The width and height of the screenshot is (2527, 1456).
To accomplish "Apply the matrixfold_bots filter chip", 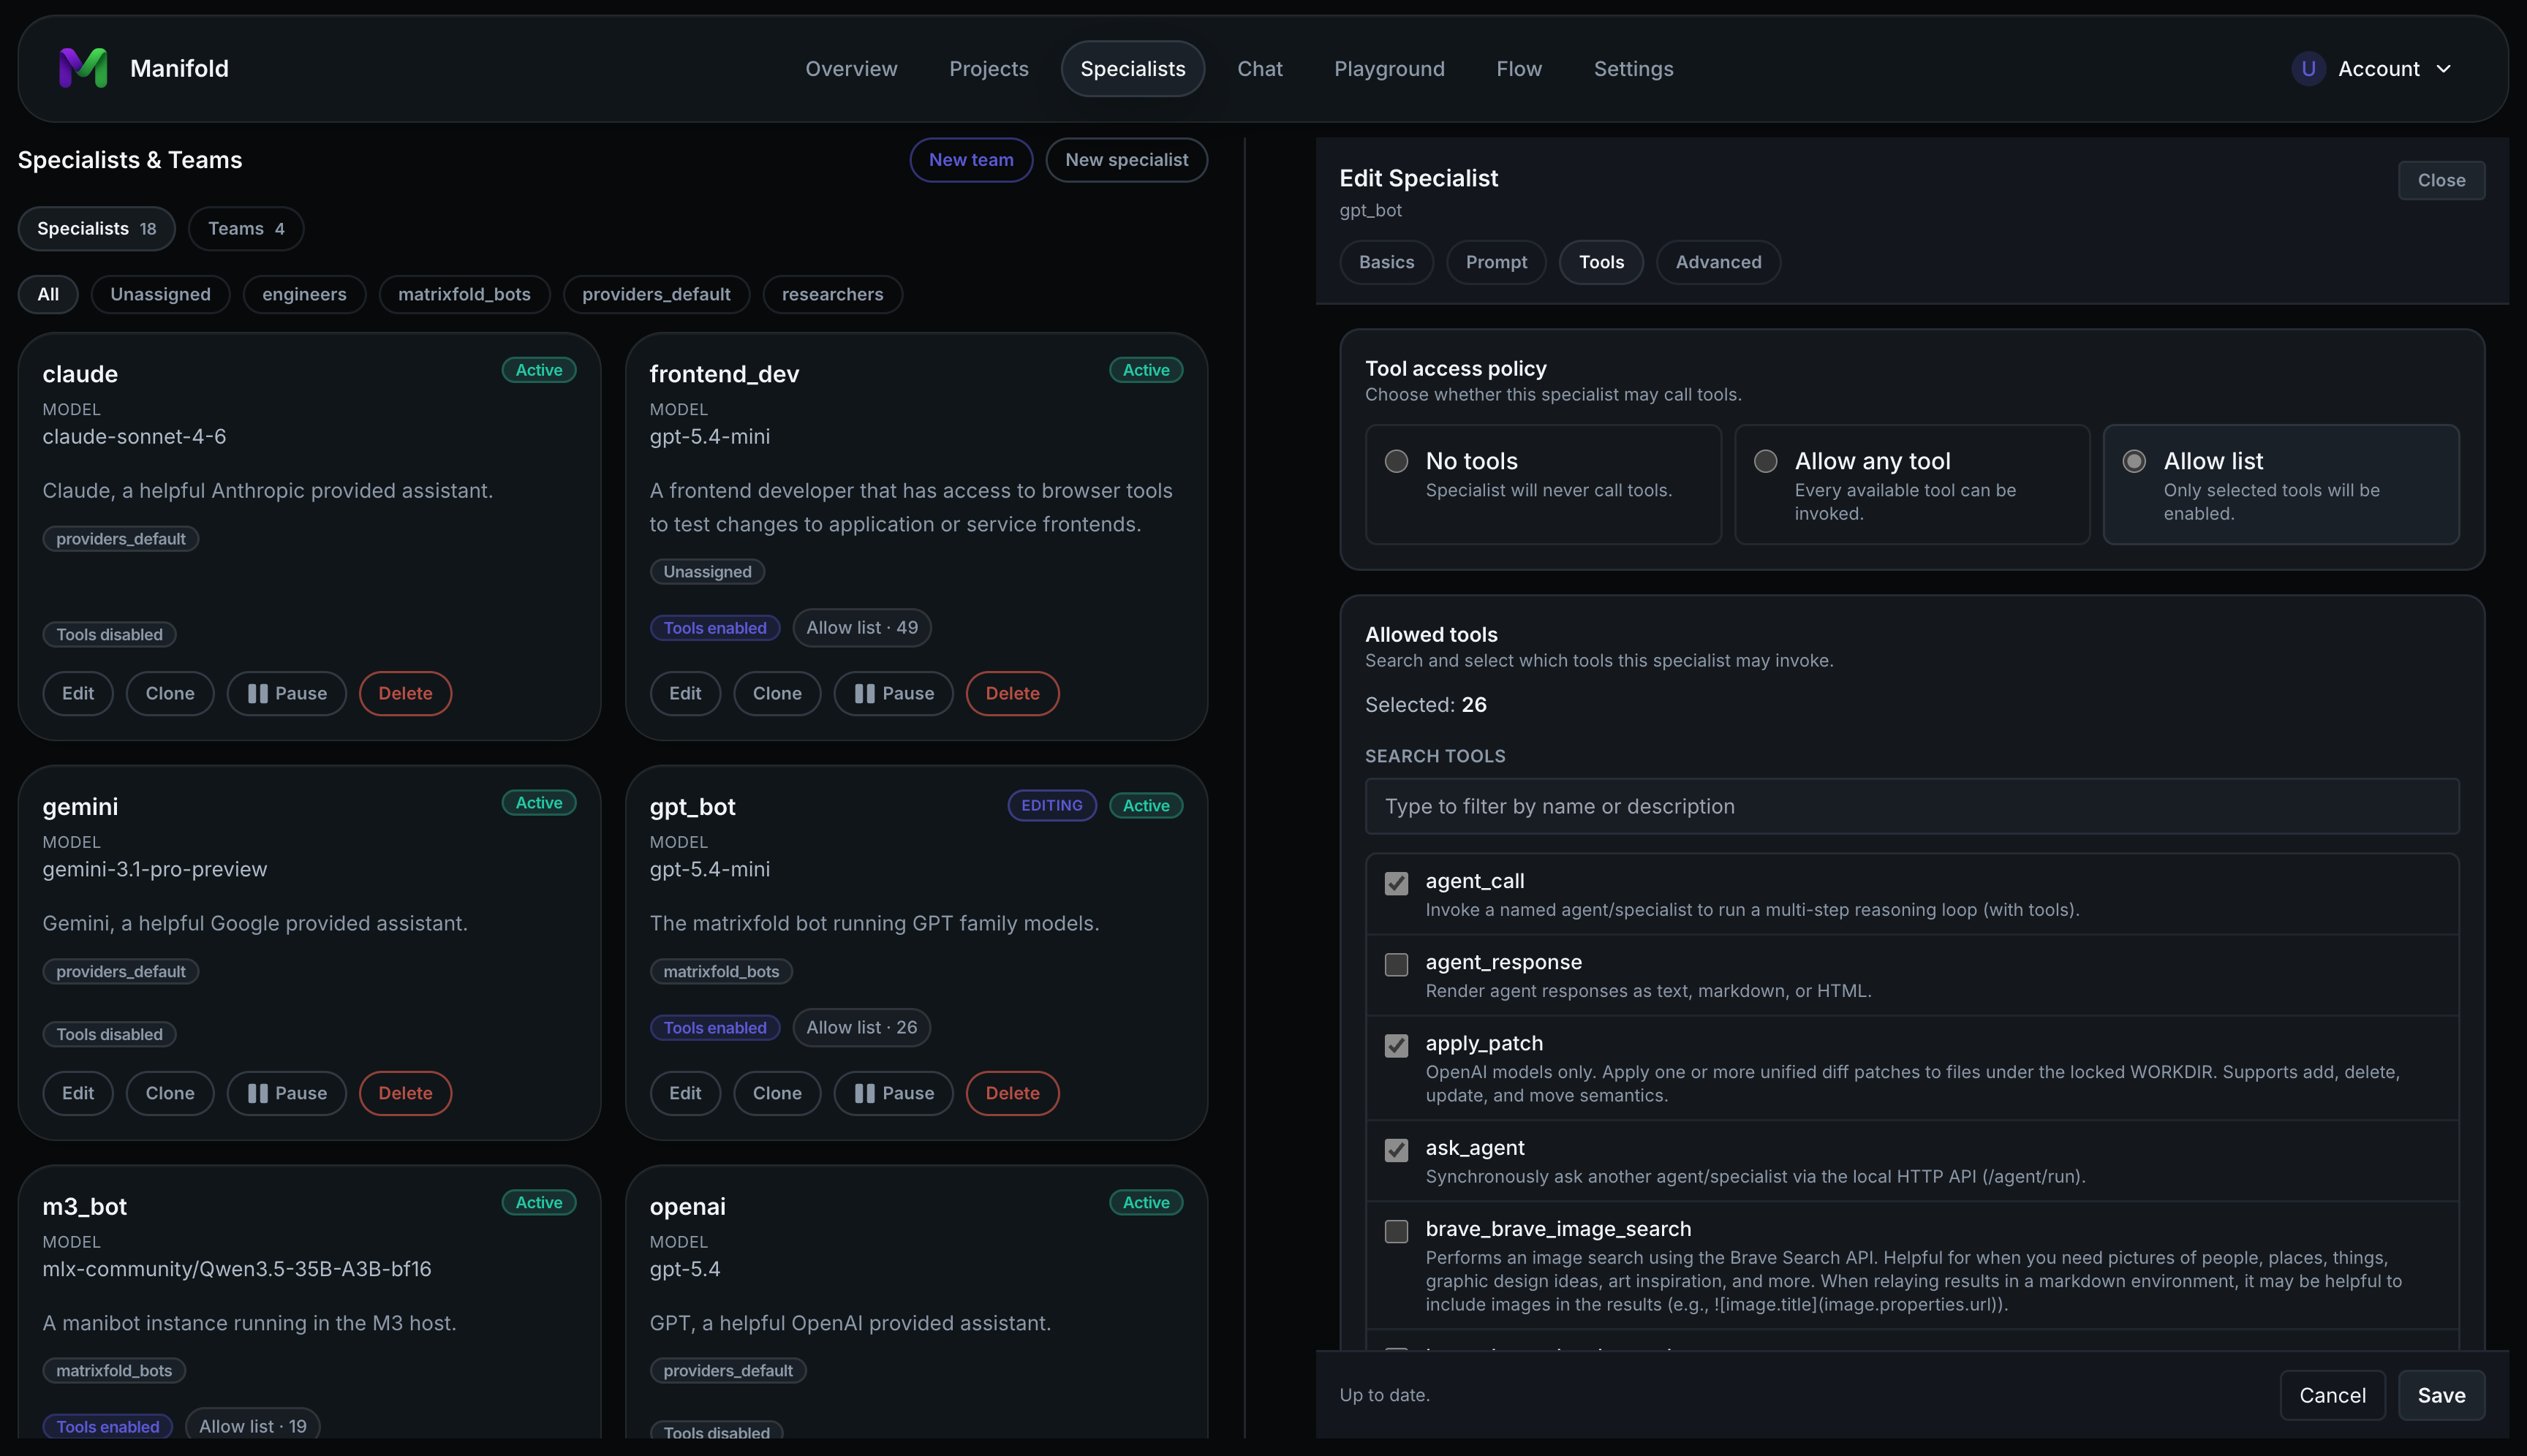I will 464,294.
